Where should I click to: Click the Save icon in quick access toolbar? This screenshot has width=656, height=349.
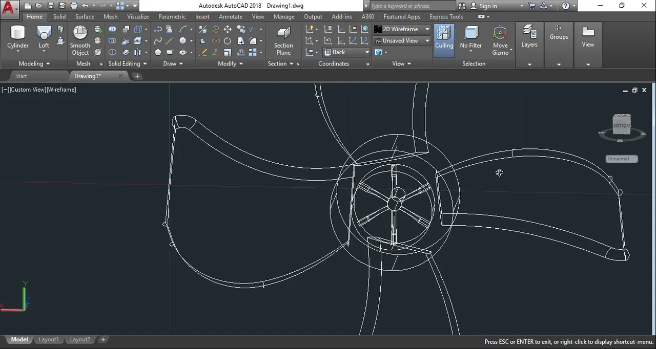coord(51,6)
